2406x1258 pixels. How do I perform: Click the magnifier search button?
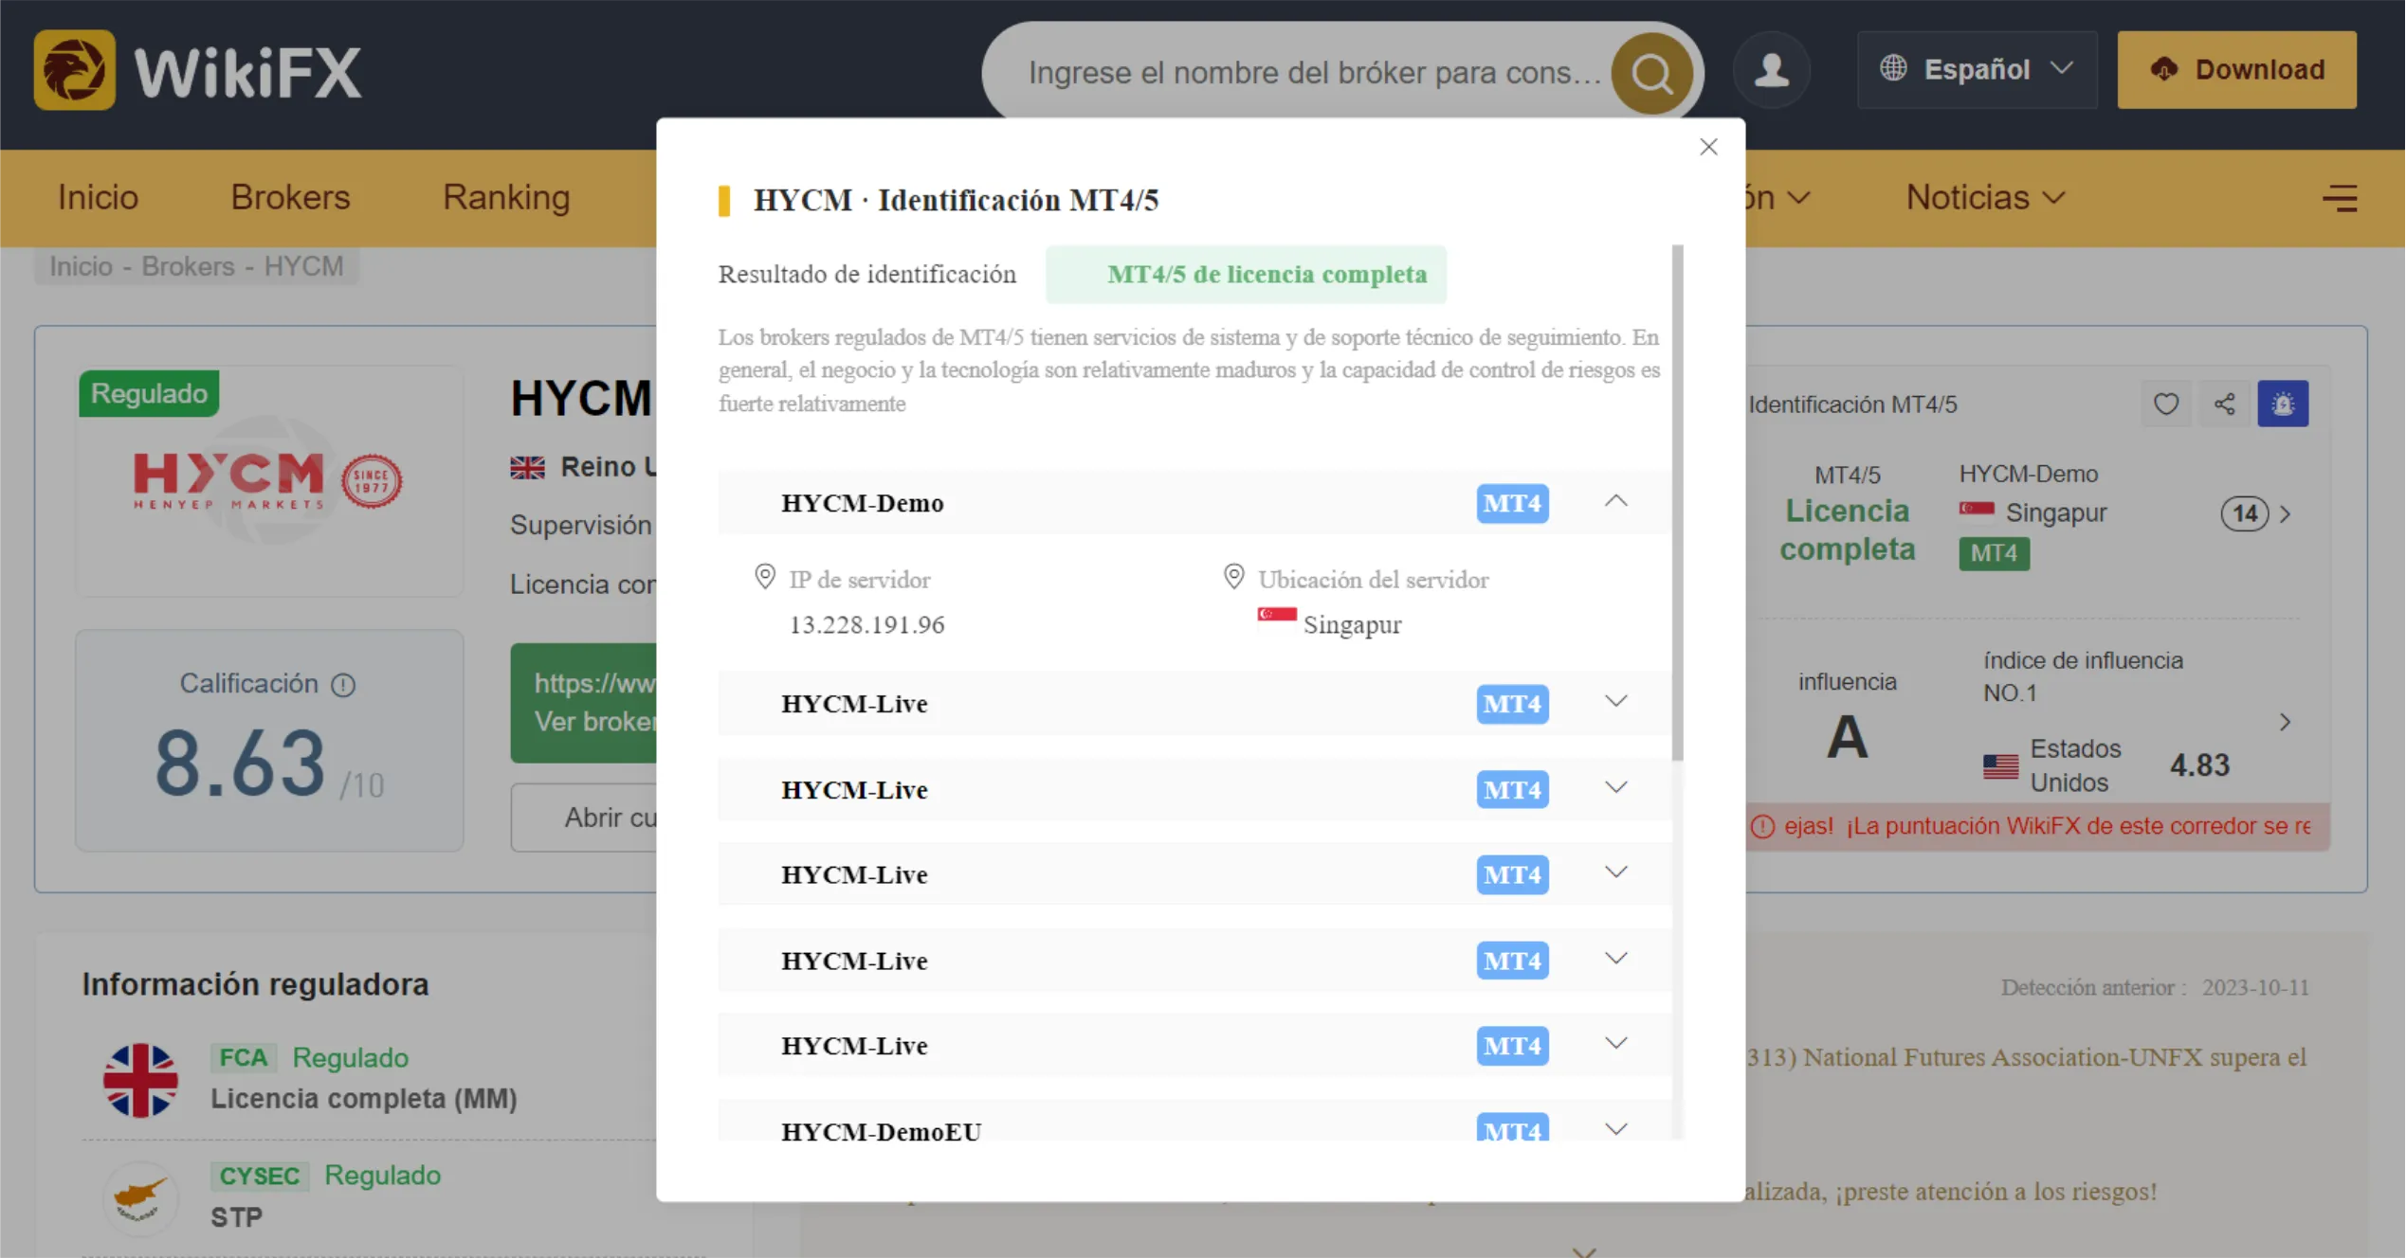coord(1651,72)
